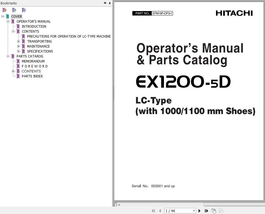
Task: Open the TRANSPORTING bookmark
Action: click(x=39, y=41)
